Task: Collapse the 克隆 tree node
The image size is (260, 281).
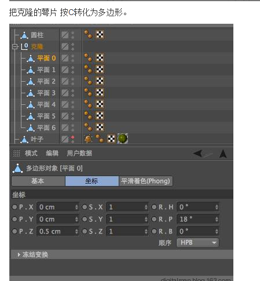Action: click(x=15, y=46)
